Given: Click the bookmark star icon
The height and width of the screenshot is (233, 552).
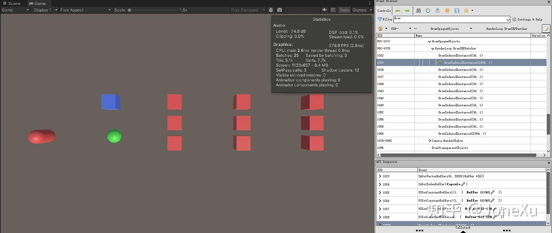Looking at the screenshot, I should click(466, 10).
